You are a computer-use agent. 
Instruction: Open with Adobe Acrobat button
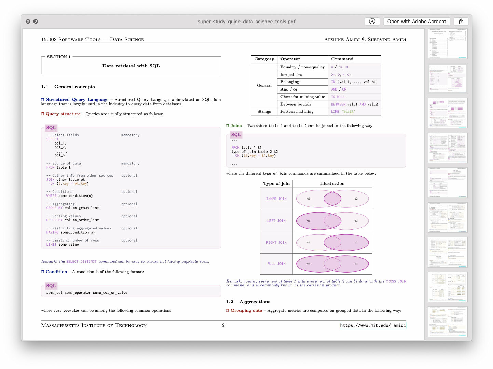pos(416,22)
